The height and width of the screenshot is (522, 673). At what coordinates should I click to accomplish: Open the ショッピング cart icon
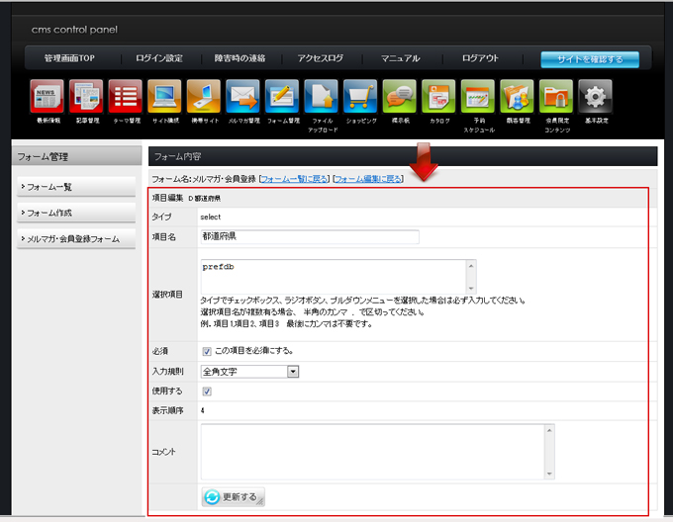pyautogui.click(x=360, y=97)
